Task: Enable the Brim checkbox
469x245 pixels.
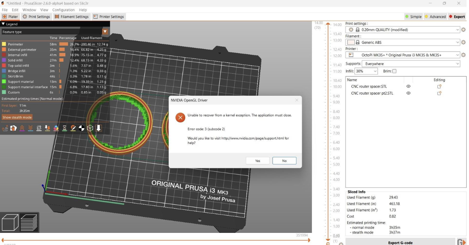Action: [x=394, y=71]
